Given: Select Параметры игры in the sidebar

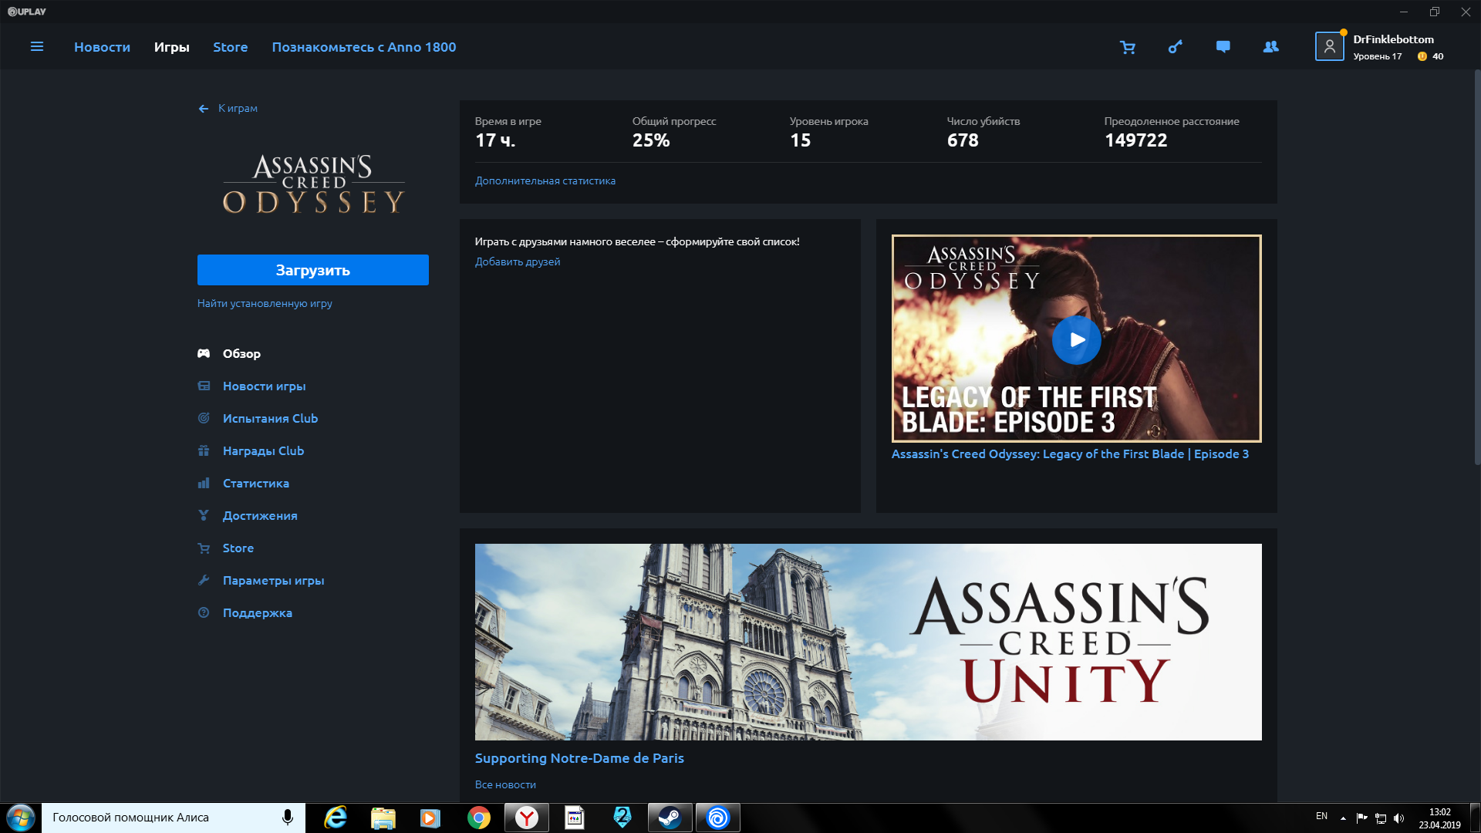Looking at the screenshot, I should pyautogui.click(x=273, y=580).
